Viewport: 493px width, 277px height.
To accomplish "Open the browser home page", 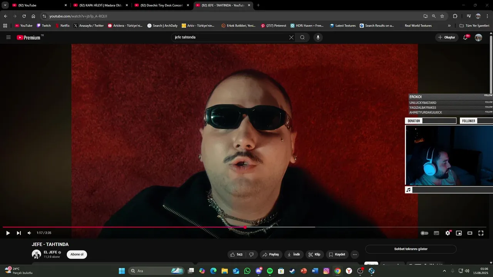I will [x=33, y=16].
